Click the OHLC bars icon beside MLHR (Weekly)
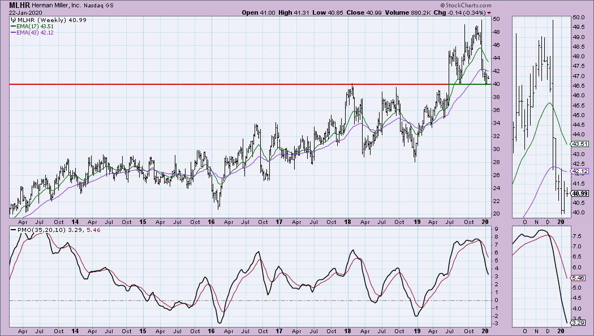Screen dimensions: 594x336 [x=13, y=20]
